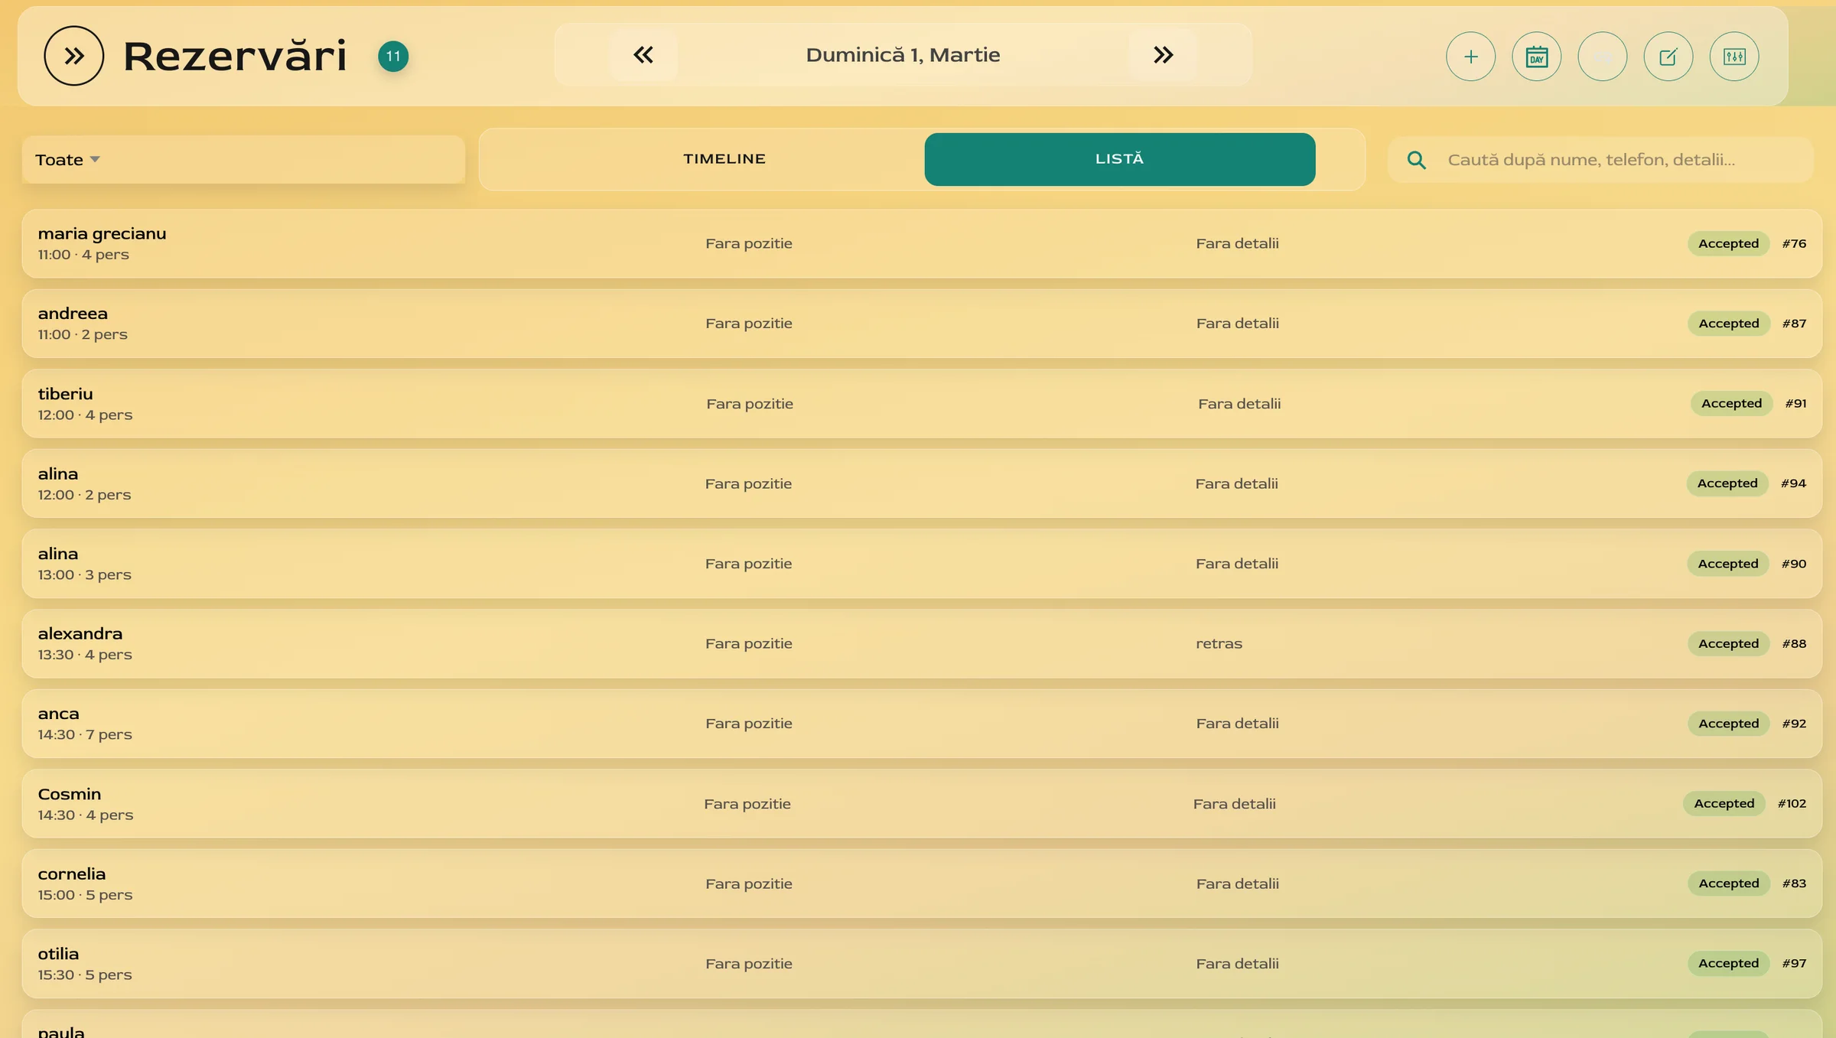This screenshot has width=1836, height=1038.
Task: Select the LISTĂ tab
Action: tap(1119, 159)
